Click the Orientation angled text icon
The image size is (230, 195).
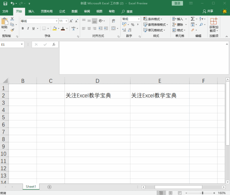point(101,21)
